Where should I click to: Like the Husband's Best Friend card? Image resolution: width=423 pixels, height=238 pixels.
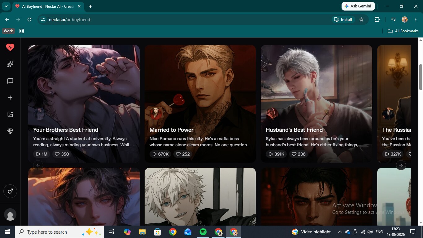(299, 154)
